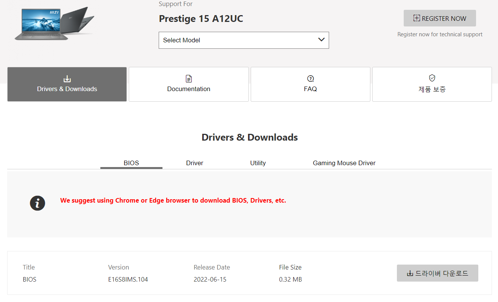The height and width of the screenshot is (302, 498).
Task: Click the BIOS title value in the download row
Action: (30, 280)
